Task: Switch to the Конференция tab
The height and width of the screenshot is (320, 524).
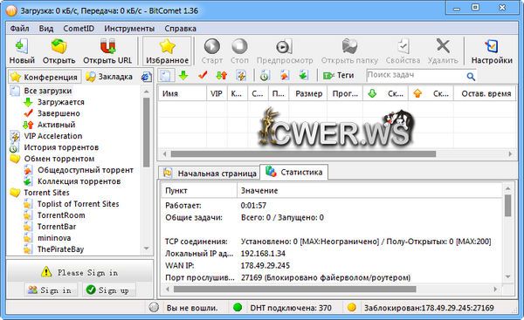Action: click(x=45, y=77)
